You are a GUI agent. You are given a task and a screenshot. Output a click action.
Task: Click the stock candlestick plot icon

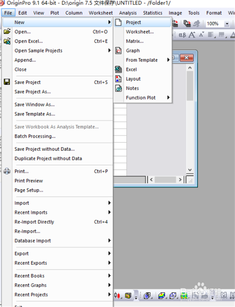tap(117, 295)
